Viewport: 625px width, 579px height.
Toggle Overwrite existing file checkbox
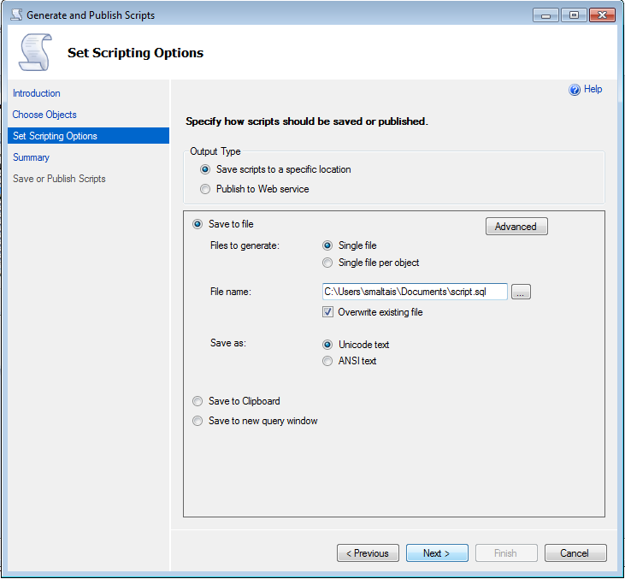coord(328,312)
